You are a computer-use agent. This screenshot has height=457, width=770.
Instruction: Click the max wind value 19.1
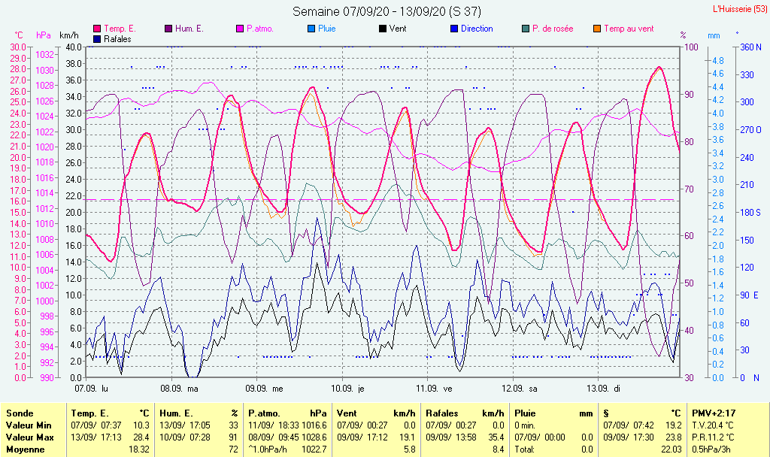(x=408, y=437)
